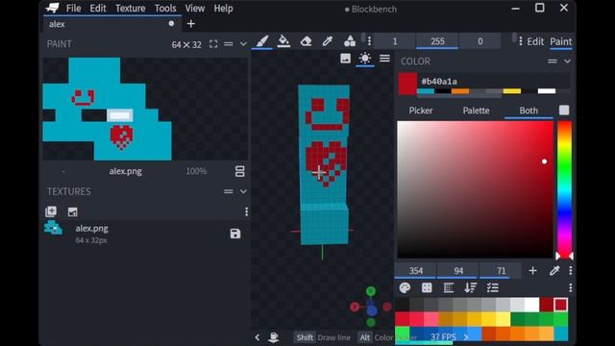Click the texture layout icon beside 100%
The width and height of the screenshot is (615, 346).
pos(239,171)
